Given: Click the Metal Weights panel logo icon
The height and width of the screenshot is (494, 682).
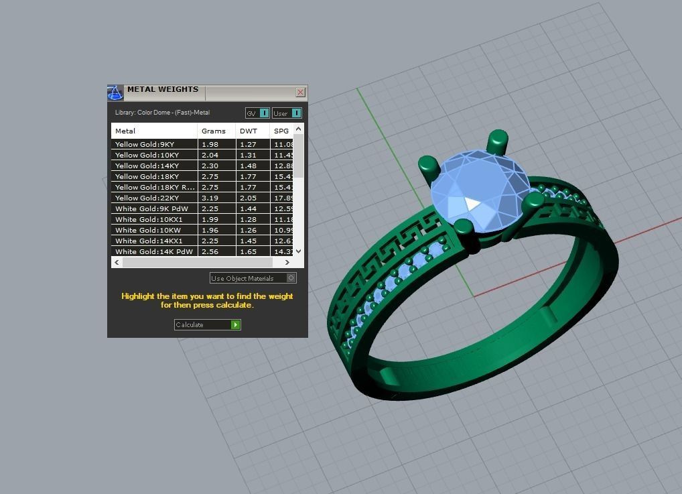Looking at the screenshot, I should coord(115,92).
